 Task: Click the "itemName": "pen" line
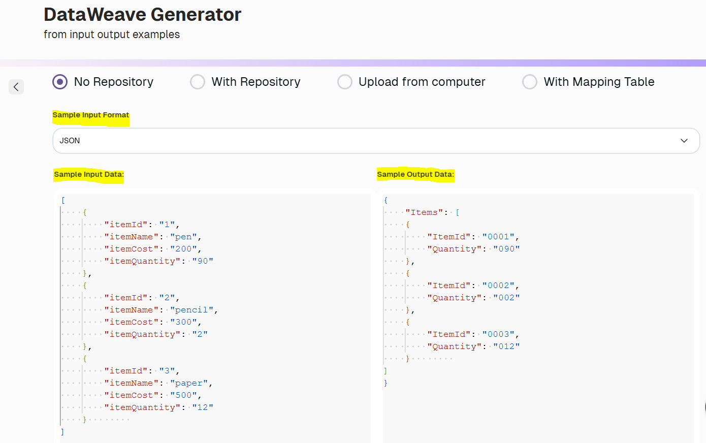[x=153, y=237]
